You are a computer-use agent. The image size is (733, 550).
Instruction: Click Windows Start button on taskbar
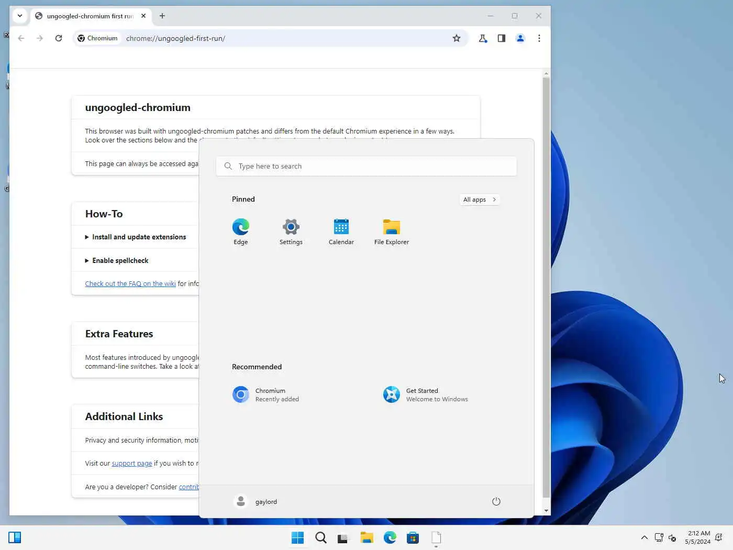coord(298,537)
